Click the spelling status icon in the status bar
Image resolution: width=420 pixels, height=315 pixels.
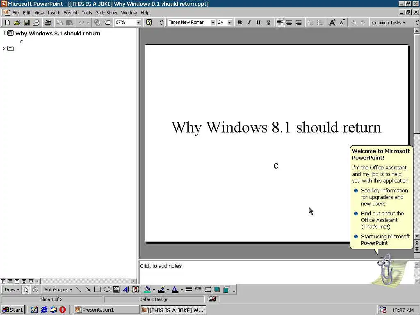click(212, 299)
